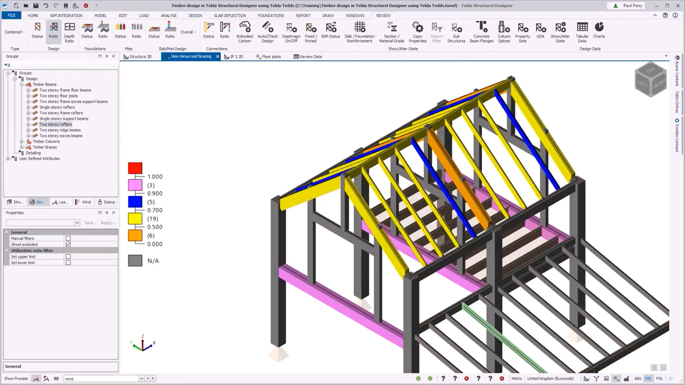Switch to the DESIGN ribbon tab

tap(195, 16)
